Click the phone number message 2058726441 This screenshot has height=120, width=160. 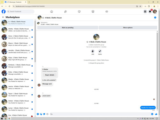coord(46,96)
